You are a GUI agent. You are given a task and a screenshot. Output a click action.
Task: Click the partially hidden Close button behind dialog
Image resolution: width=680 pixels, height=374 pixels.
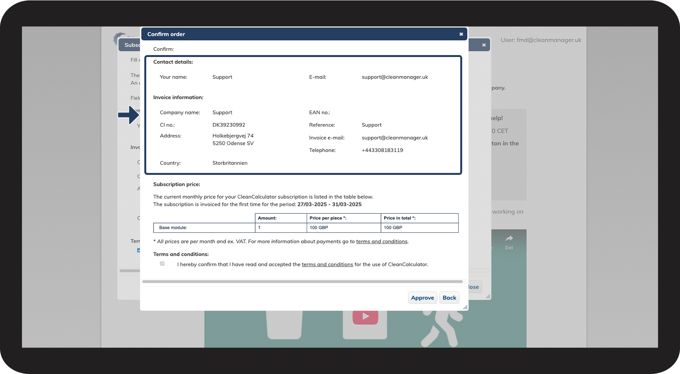474,287
